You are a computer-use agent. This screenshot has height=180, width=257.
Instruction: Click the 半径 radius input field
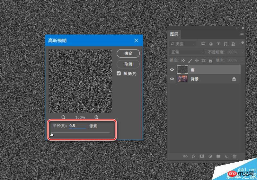(x=77, y=126)
